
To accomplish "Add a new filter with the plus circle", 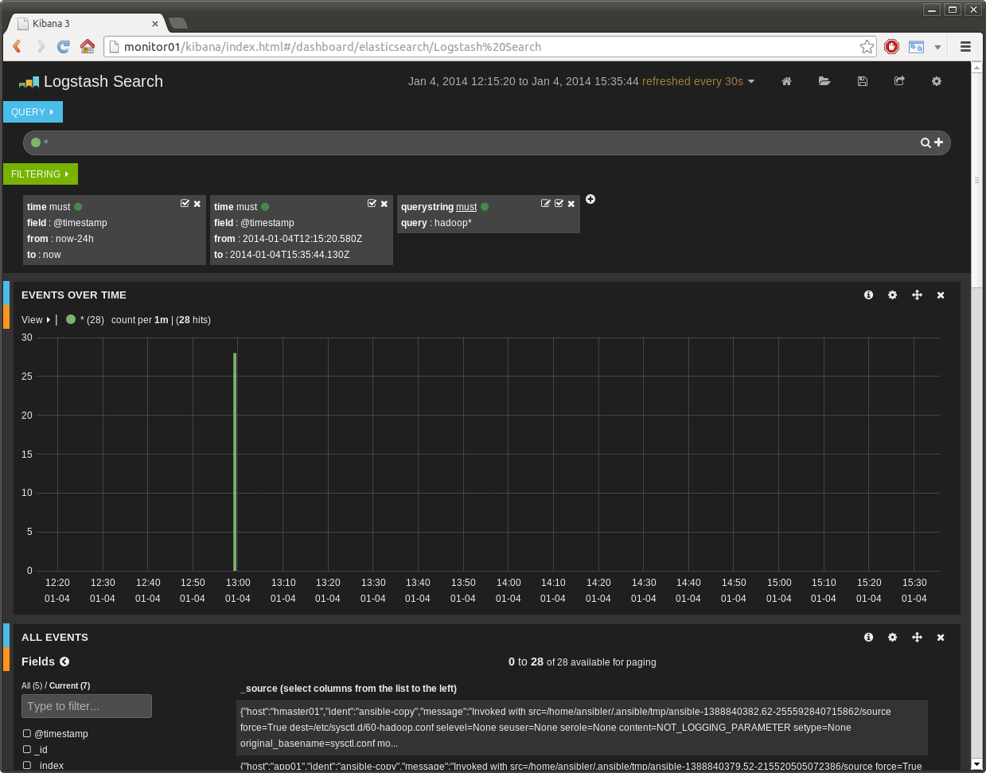I will coord(590,199).
